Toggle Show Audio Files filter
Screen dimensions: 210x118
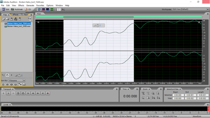[3, 85]
